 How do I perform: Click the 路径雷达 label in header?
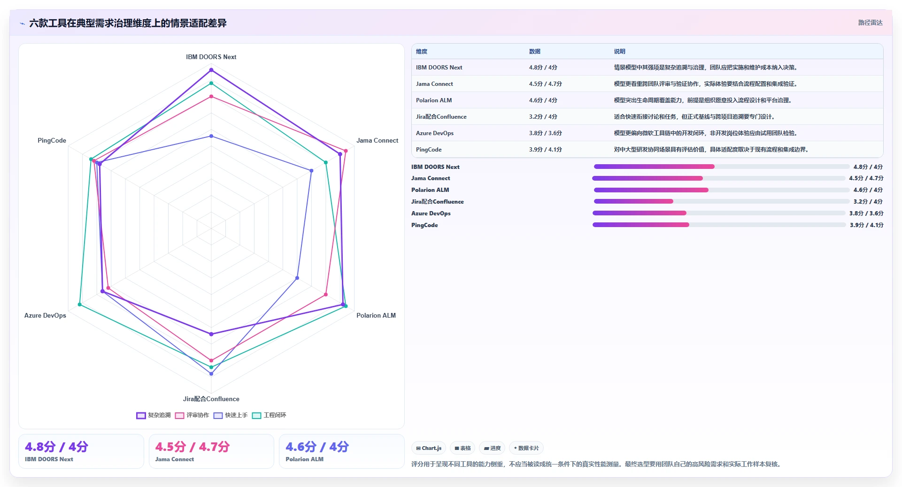[870, 23]
